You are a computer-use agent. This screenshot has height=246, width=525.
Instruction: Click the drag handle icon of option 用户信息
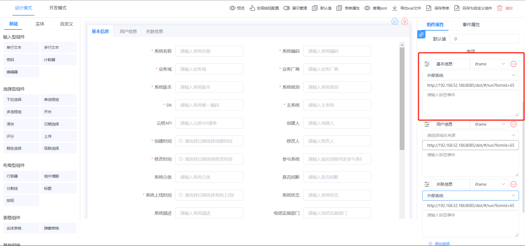(x=427, y=124)
